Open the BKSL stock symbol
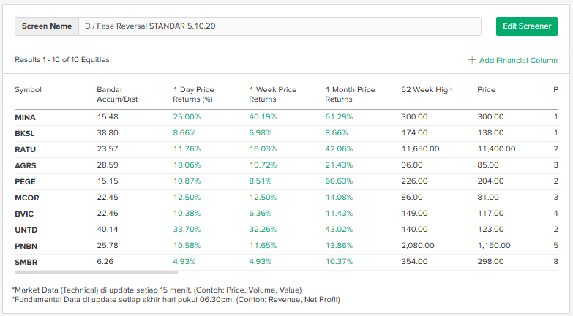Viewport: 573px width, 316px height. pyautogui.click(x=25, y=133)
